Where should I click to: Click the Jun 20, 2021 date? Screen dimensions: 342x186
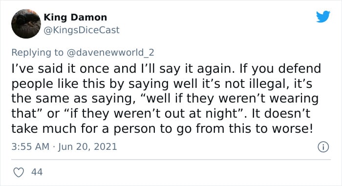[x=87, y=146]
